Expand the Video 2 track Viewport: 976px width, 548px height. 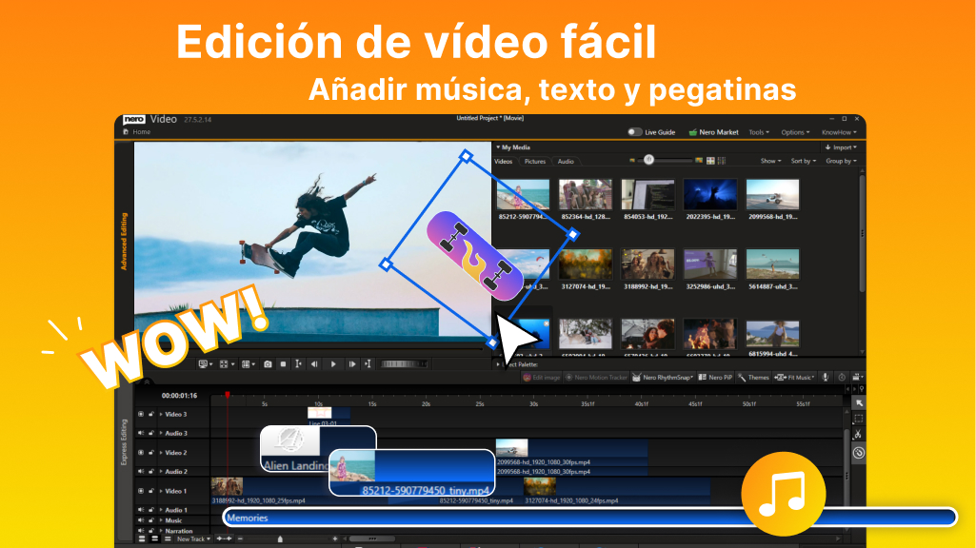click(x=160, y=453)
